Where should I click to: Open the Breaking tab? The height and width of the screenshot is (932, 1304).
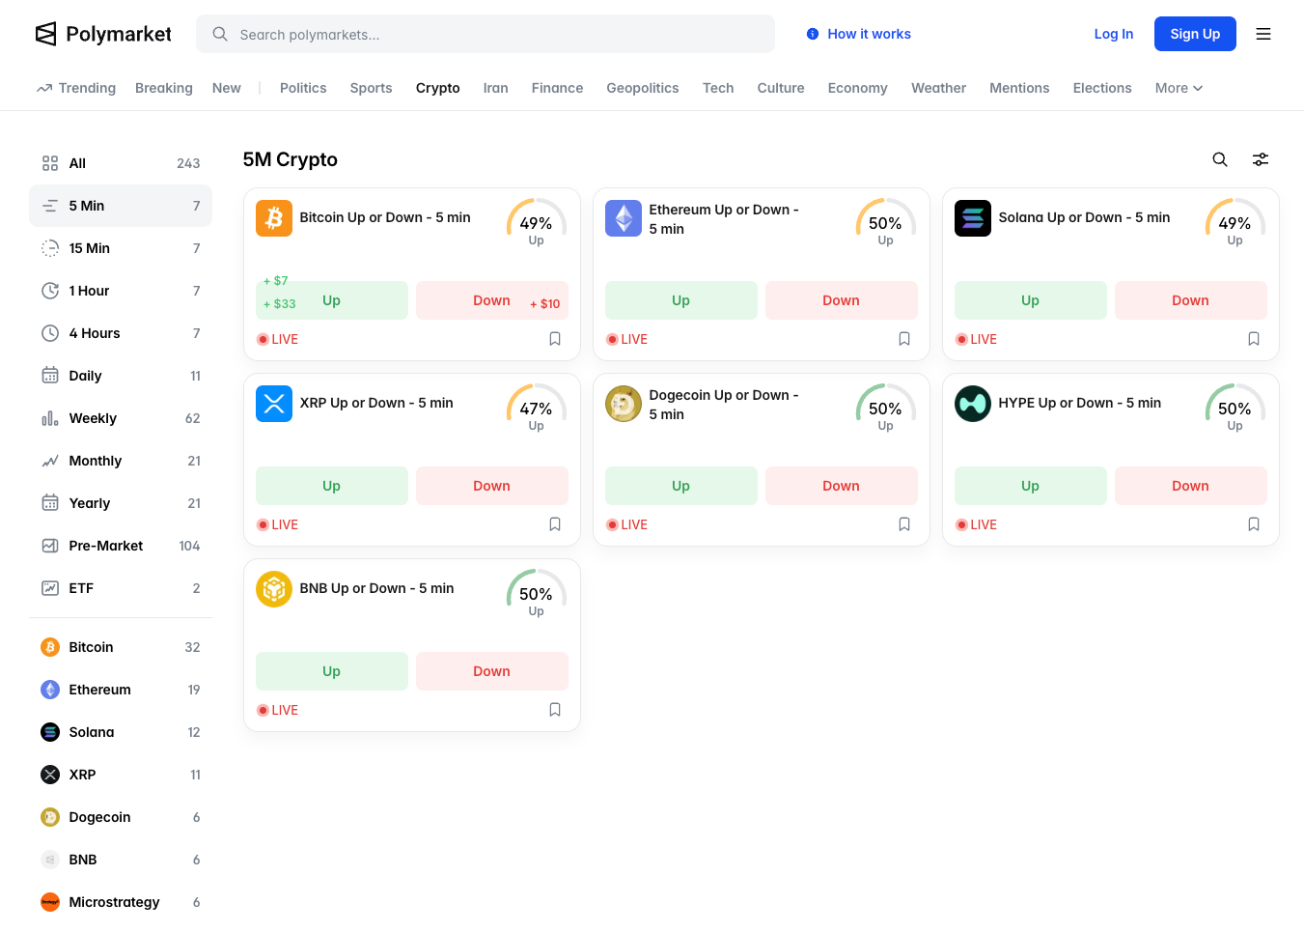click(x=164, y=88)
